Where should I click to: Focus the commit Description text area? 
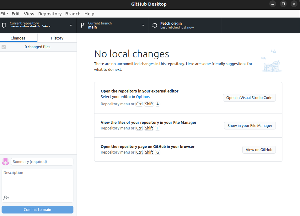pos(38,185)
